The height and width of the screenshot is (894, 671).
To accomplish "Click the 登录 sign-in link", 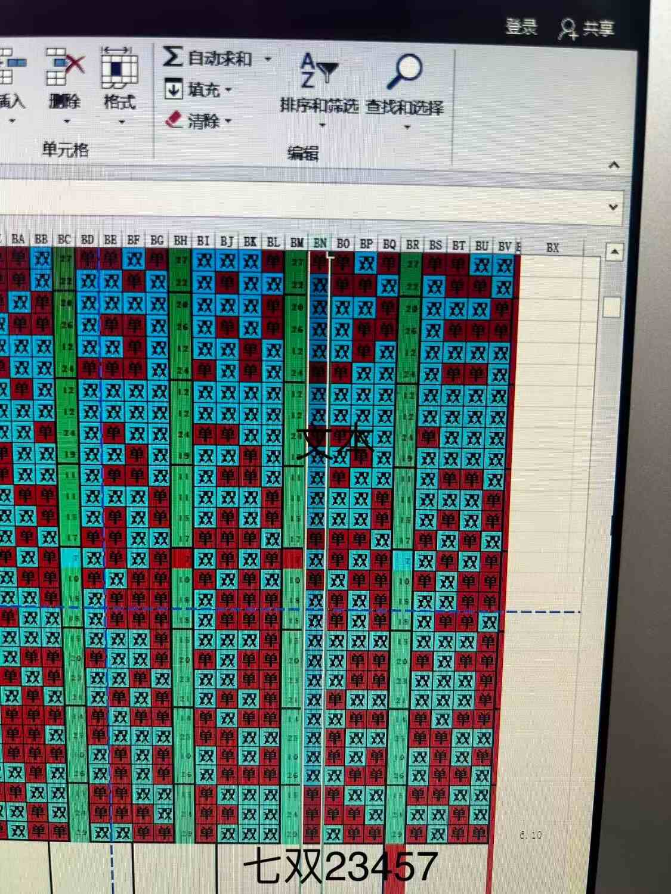I will tap(521, 26).
